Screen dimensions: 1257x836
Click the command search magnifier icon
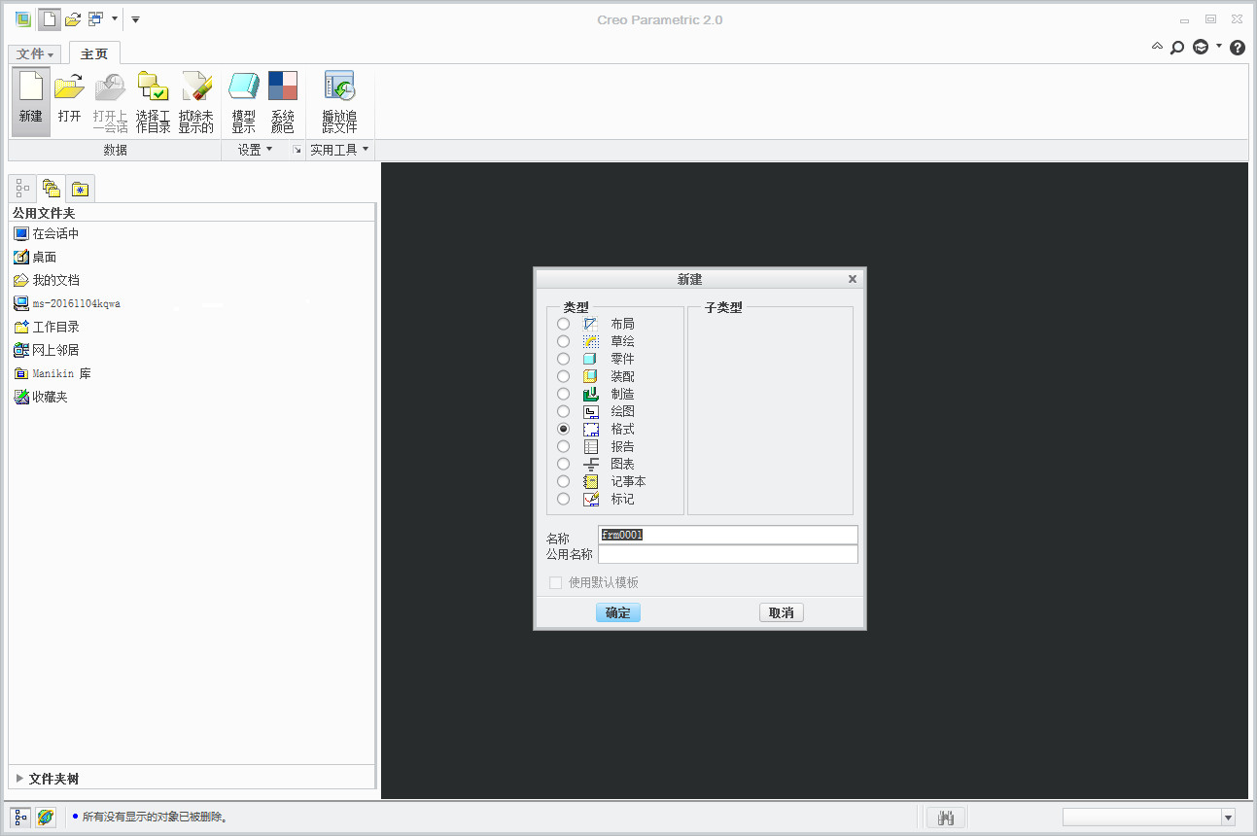1177,47
